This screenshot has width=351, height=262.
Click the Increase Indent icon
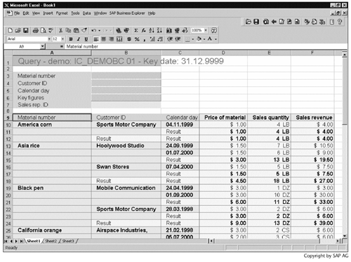(x=178, y=39)
